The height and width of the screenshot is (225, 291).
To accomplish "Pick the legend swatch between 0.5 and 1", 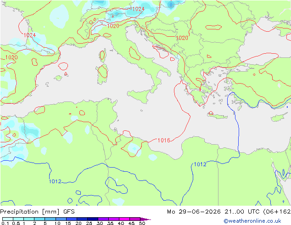I will pyautogui.click(x=18, y=219).
